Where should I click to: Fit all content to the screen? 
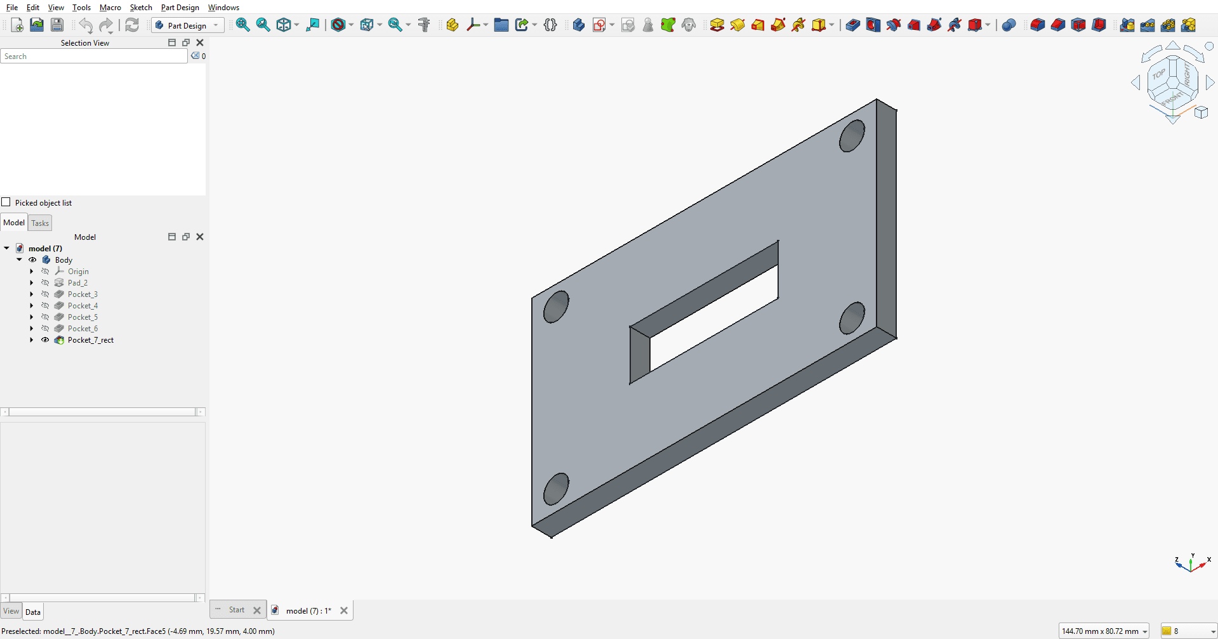click(242, 25)
